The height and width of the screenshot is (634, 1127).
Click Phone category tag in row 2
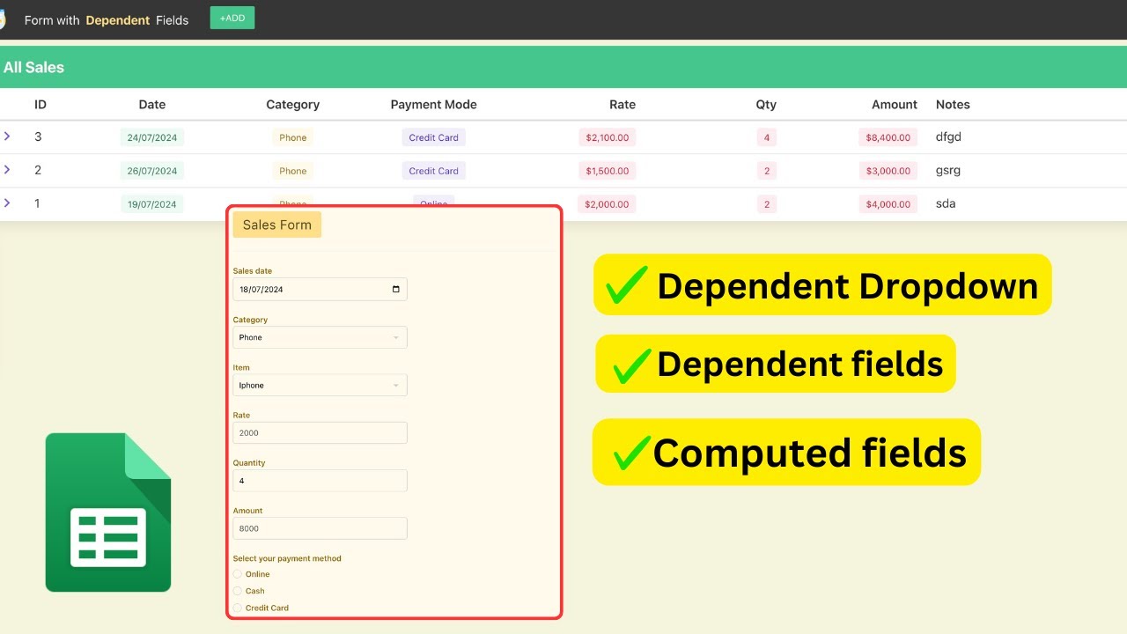click(293, 171)
